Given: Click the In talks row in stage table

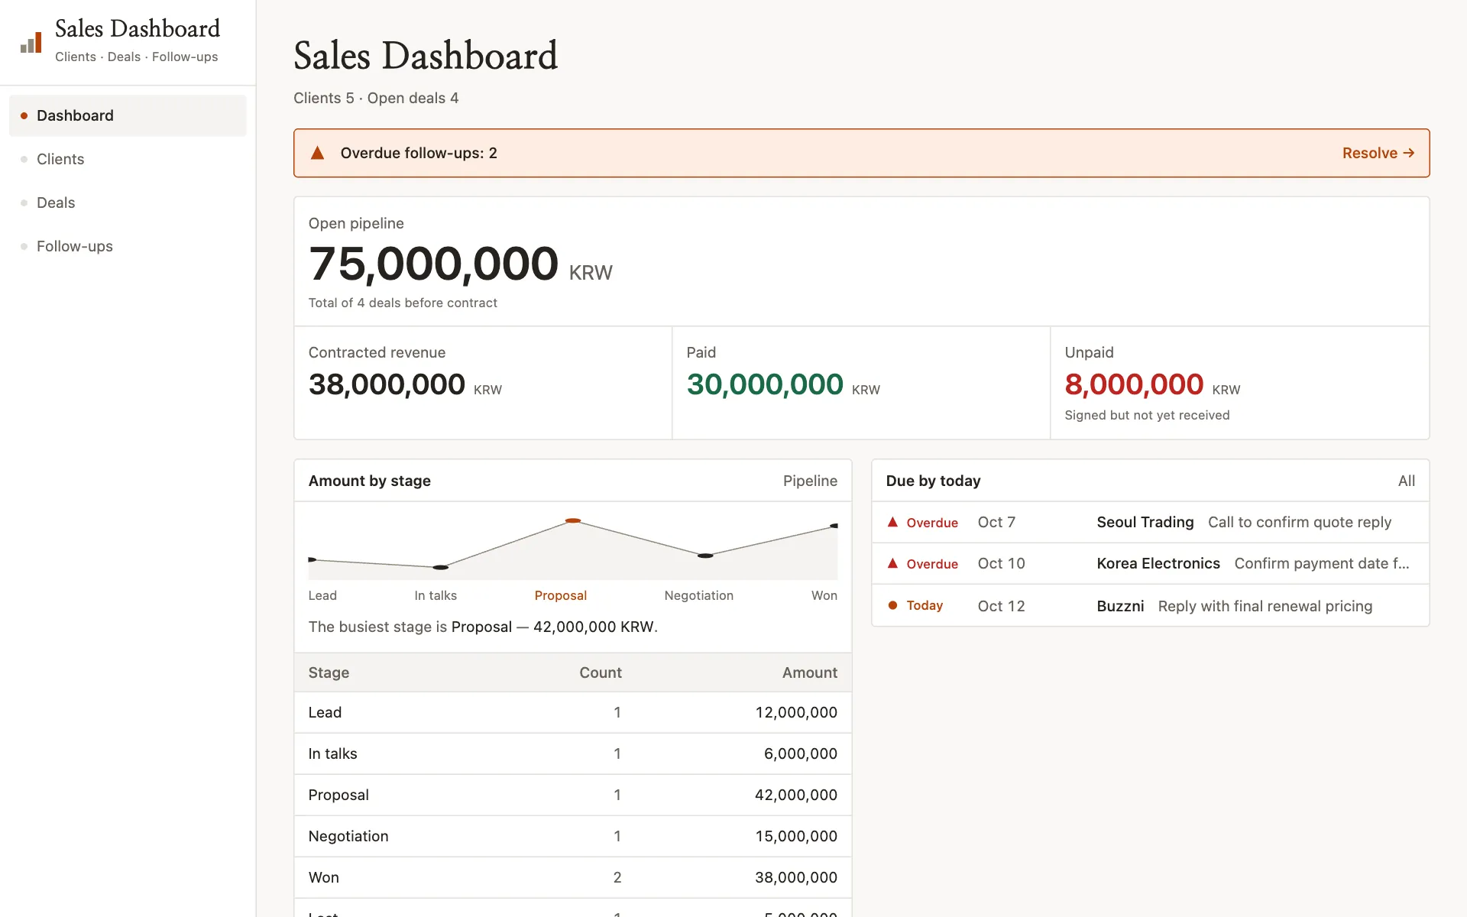Looking at the screenshot, I should tap(573, 753).
